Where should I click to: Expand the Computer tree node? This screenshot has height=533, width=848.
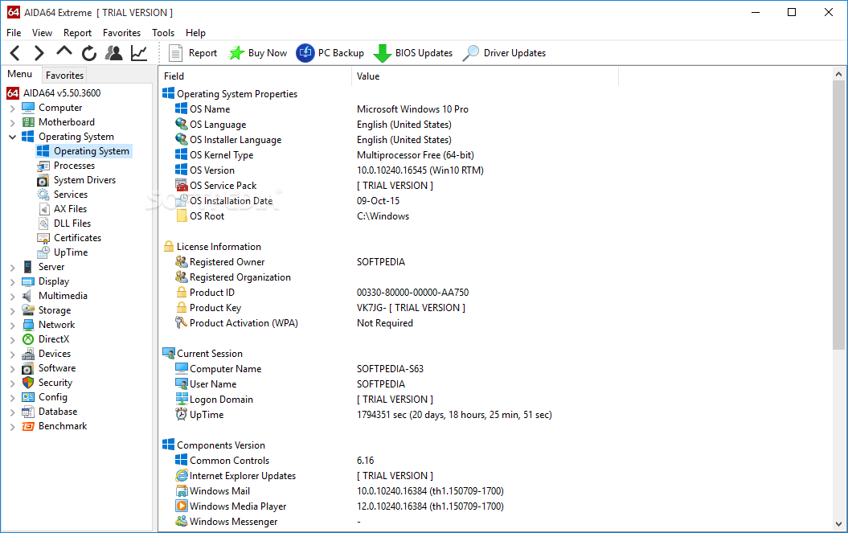click(12, 109)
